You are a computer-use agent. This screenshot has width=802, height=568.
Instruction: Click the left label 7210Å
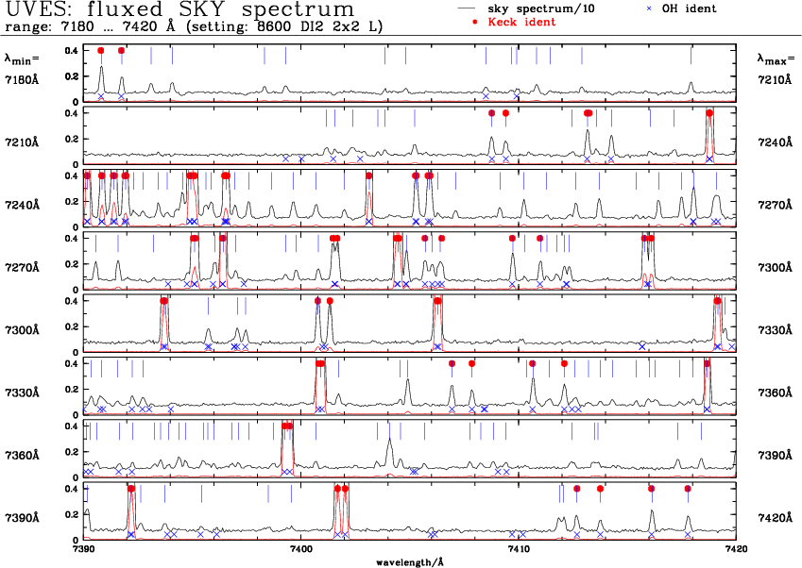(x=22, y=142)
